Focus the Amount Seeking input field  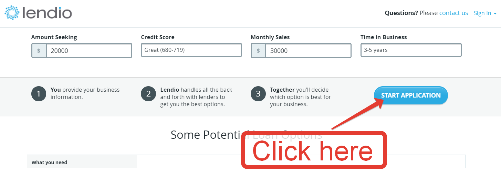[89, 50]
